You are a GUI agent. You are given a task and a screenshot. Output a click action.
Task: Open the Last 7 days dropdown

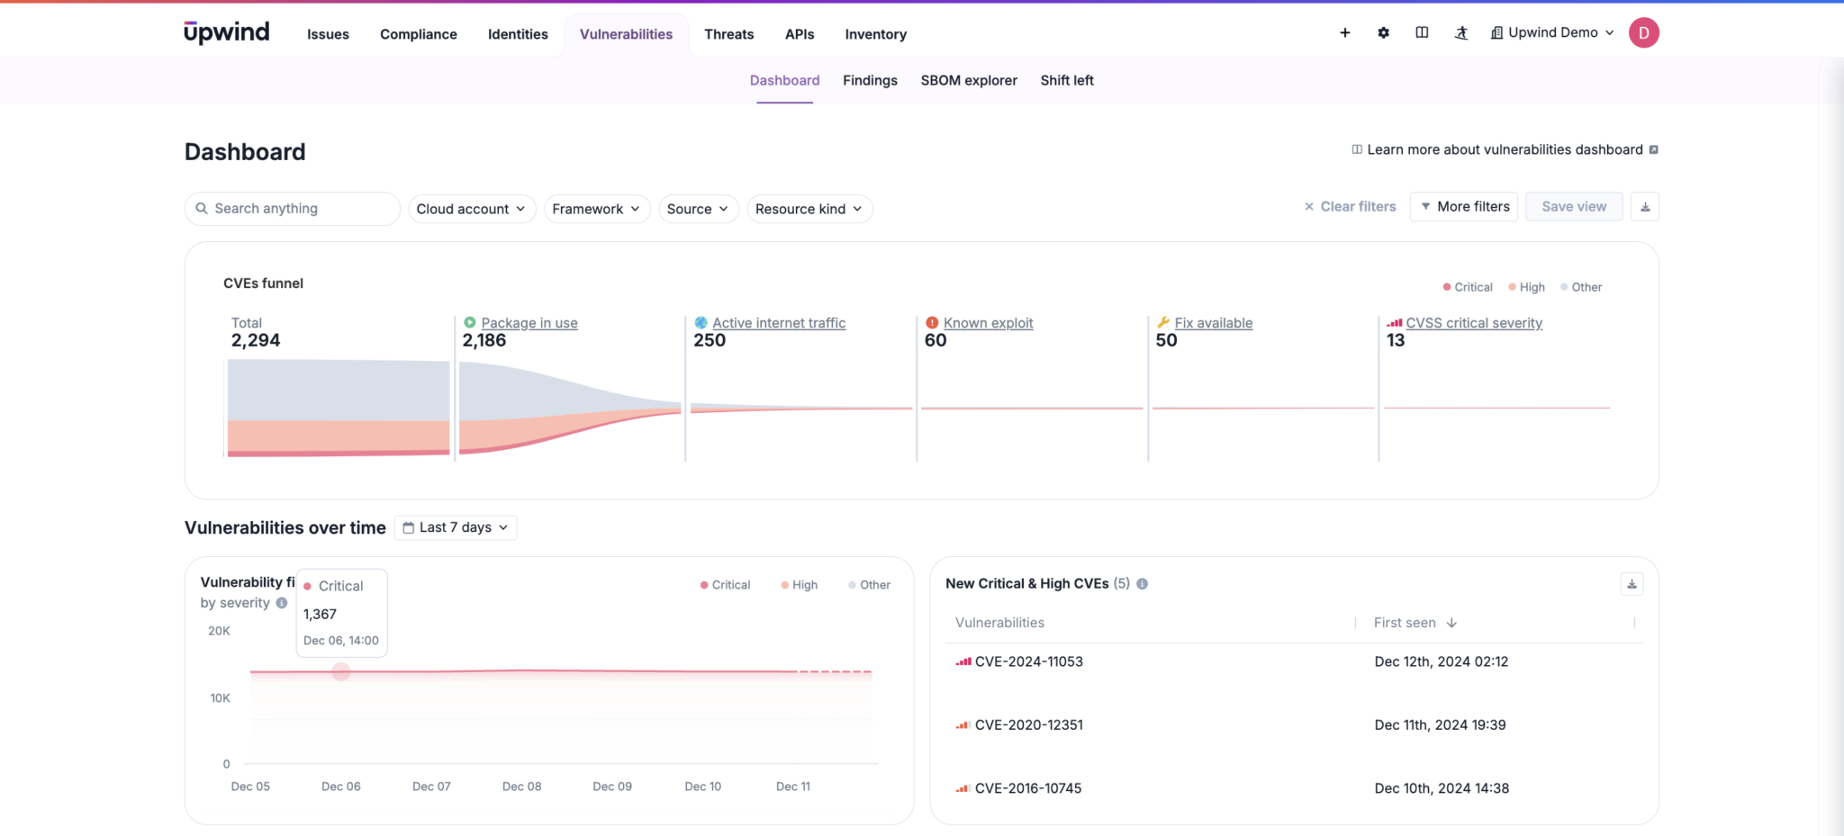(456, 527)
